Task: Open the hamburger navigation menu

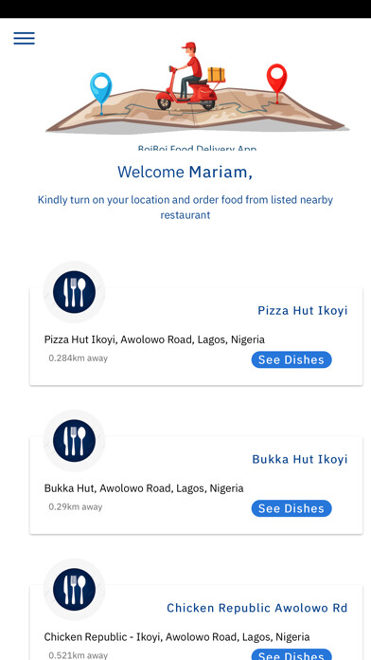Action: point(24,38)
